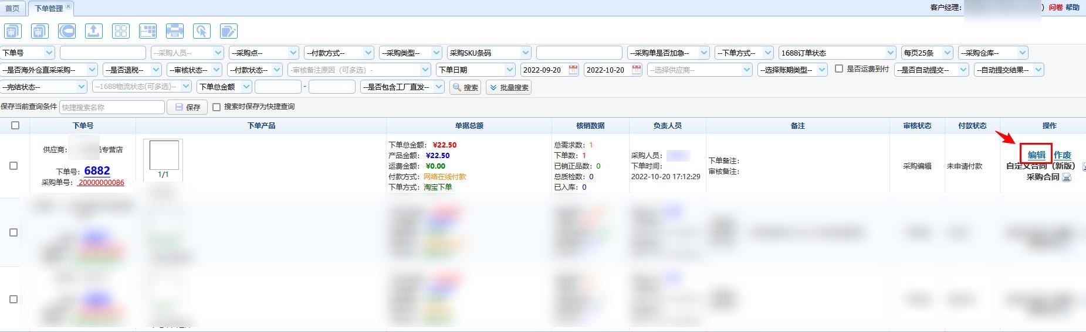The image size is (1086, 332).
Task: Click the 搜索 search button
Action: point(465,87)
